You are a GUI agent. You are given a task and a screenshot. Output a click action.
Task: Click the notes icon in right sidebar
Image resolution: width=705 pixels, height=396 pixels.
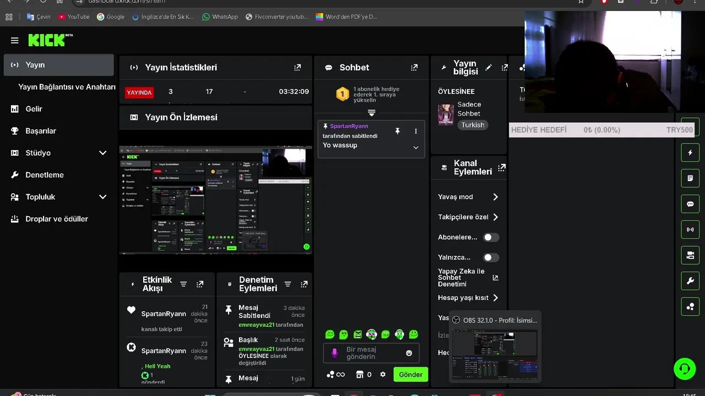(690, 178)
